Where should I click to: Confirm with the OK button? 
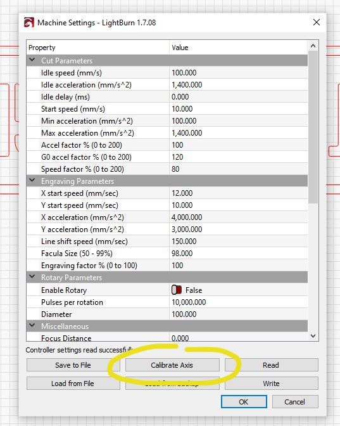click(x=244, y=401)
